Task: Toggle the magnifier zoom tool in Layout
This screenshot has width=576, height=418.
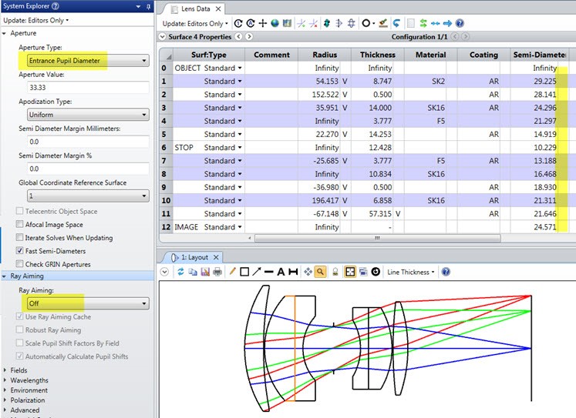Action: point(320,272)
